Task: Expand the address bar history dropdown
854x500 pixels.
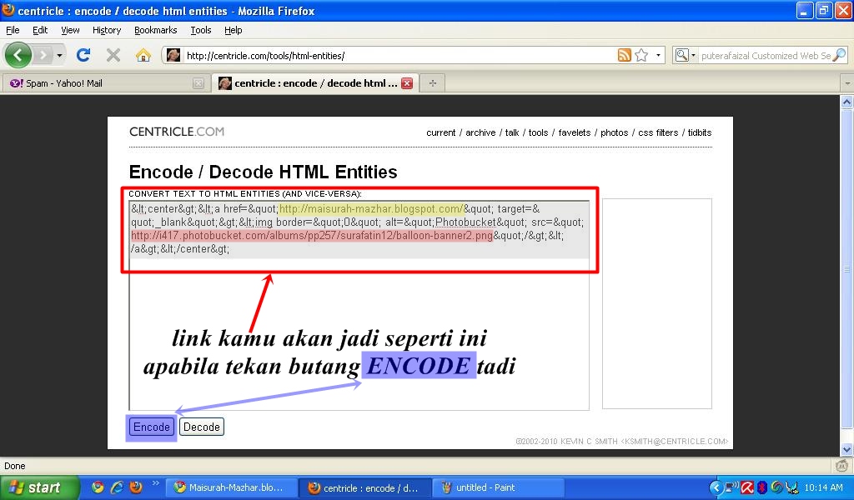Action: coord(658,55)
